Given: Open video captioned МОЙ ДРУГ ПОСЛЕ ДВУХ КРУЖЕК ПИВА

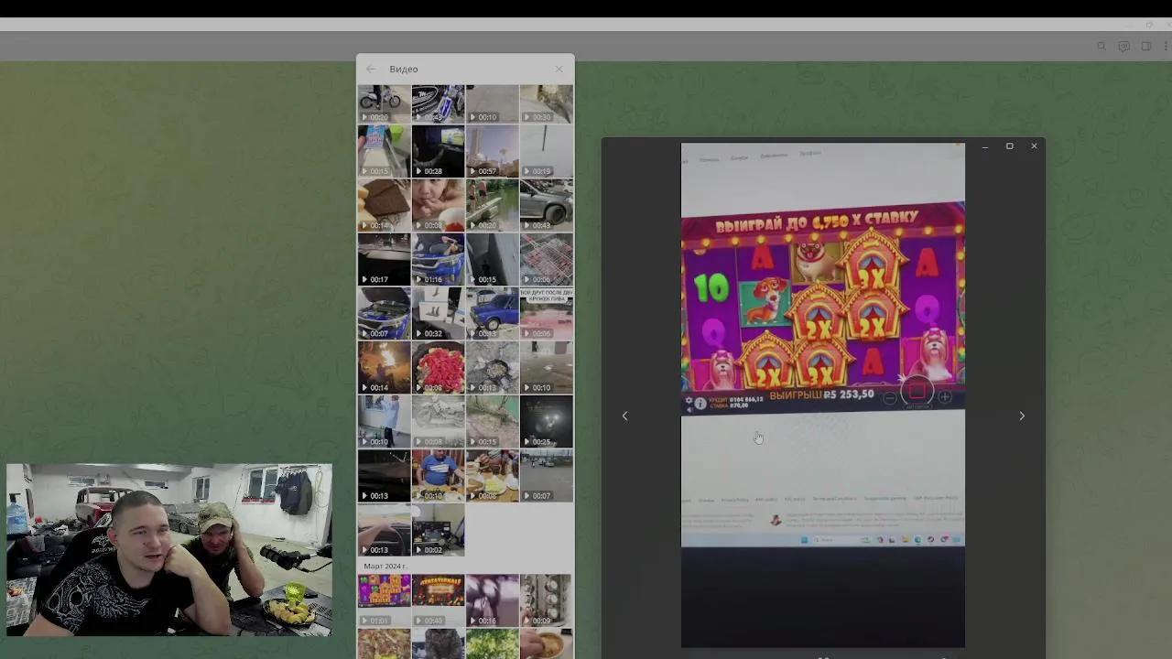Looking at the screenshot, I should (546, 313).
